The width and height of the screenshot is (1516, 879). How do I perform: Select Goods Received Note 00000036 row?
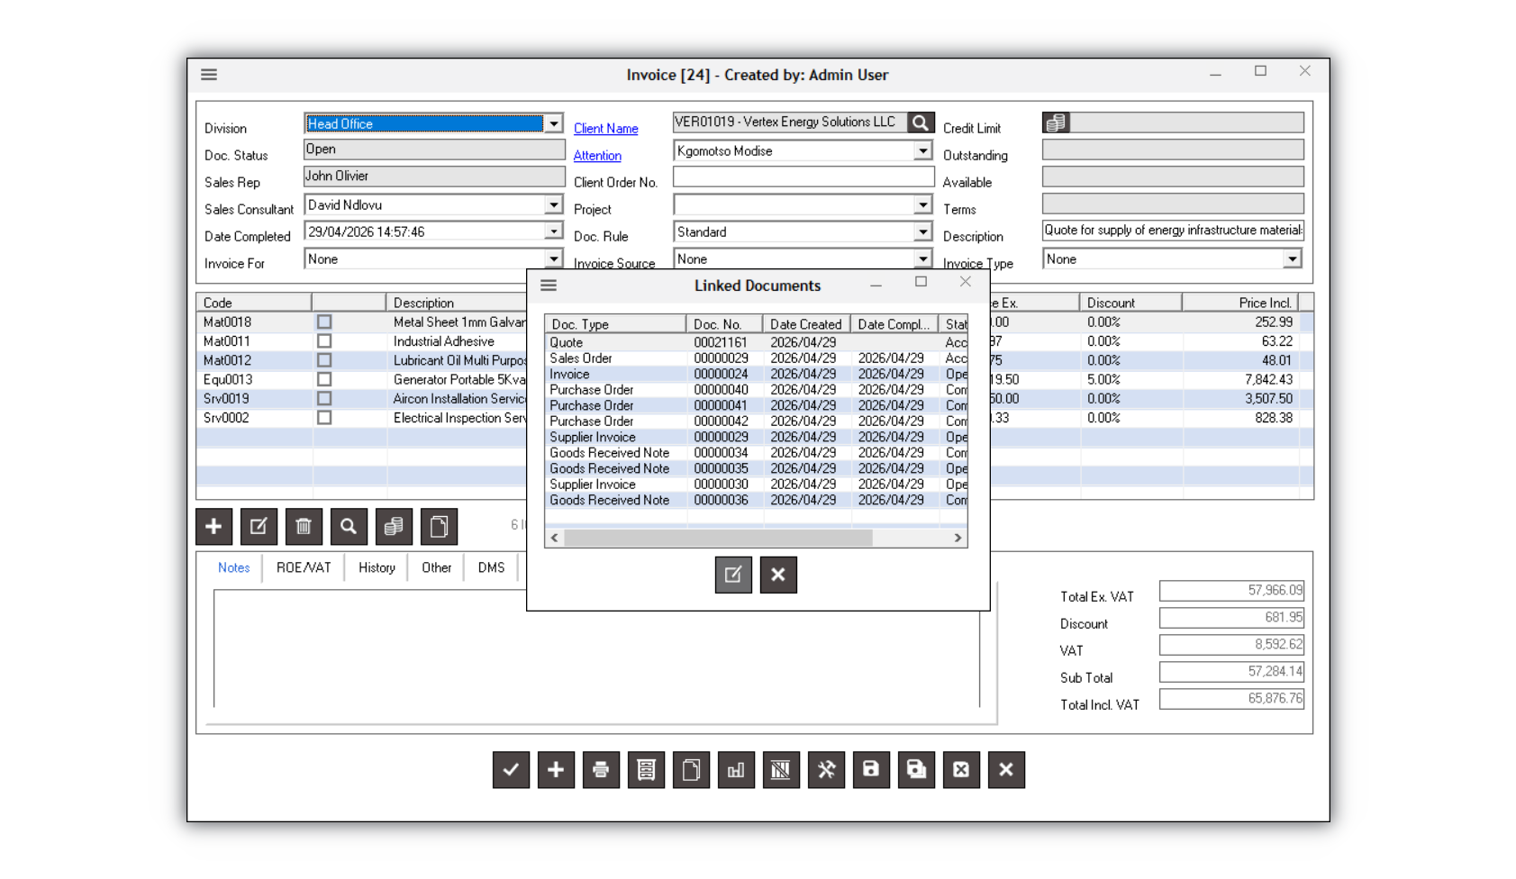click(x=756, y=500)
